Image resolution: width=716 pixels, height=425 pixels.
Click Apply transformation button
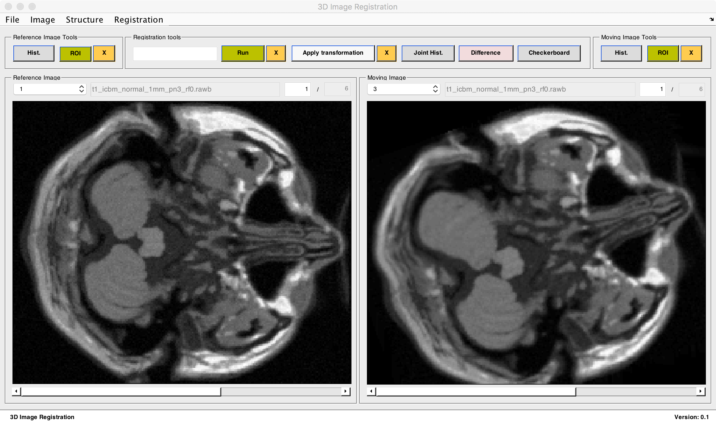(x=333, y=53)
